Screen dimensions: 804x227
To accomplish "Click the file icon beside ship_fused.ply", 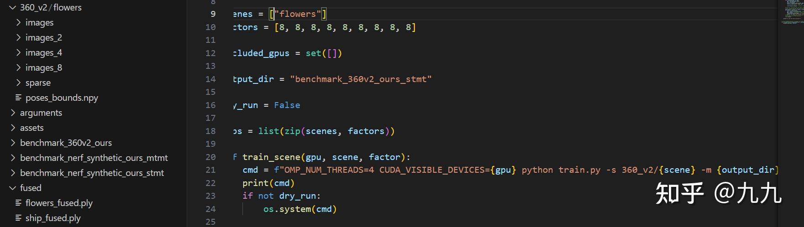I will pyautogui.click(x=19, y=218).
